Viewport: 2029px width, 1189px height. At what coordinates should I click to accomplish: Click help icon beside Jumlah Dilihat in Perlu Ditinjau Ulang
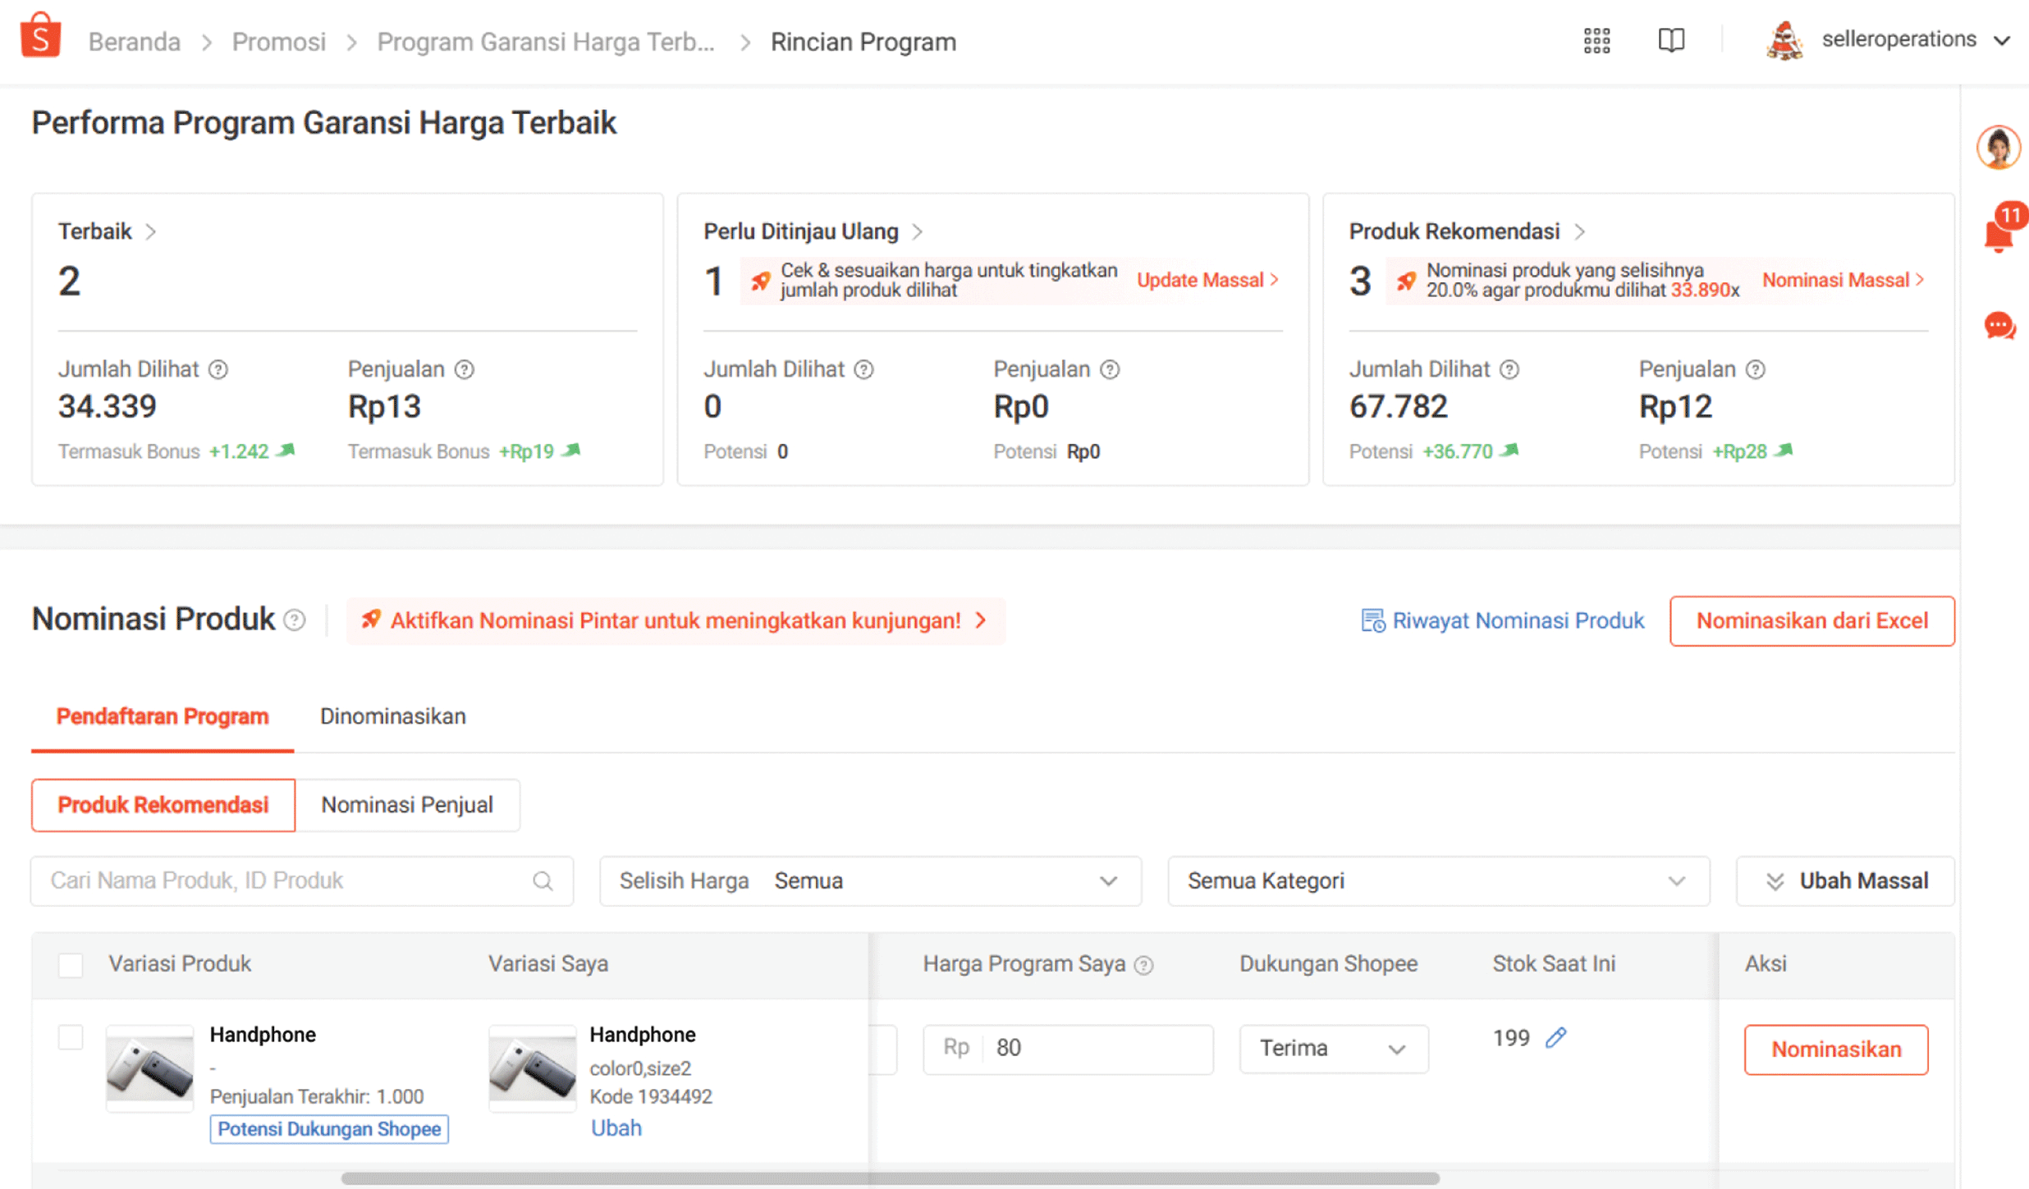[x=863, y=370]
